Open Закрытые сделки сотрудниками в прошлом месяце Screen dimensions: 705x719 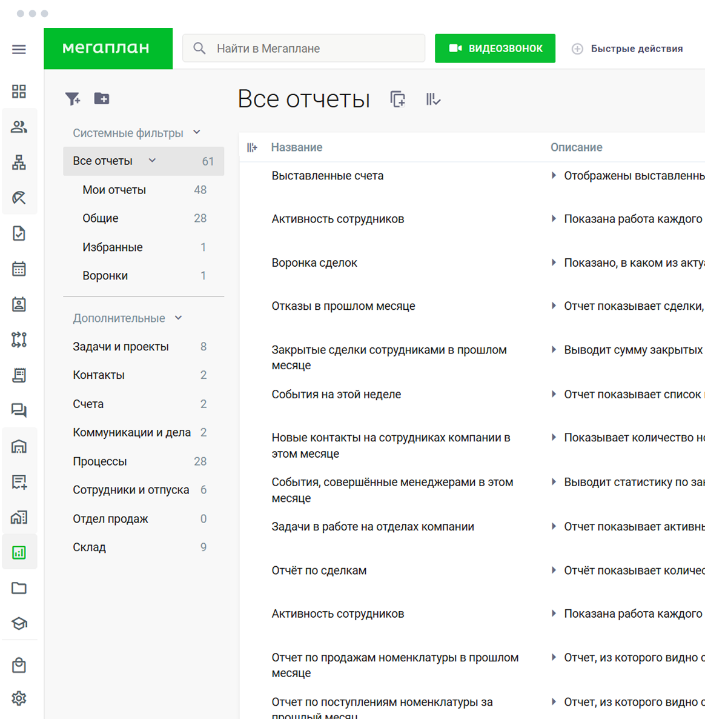coord(389,357)
